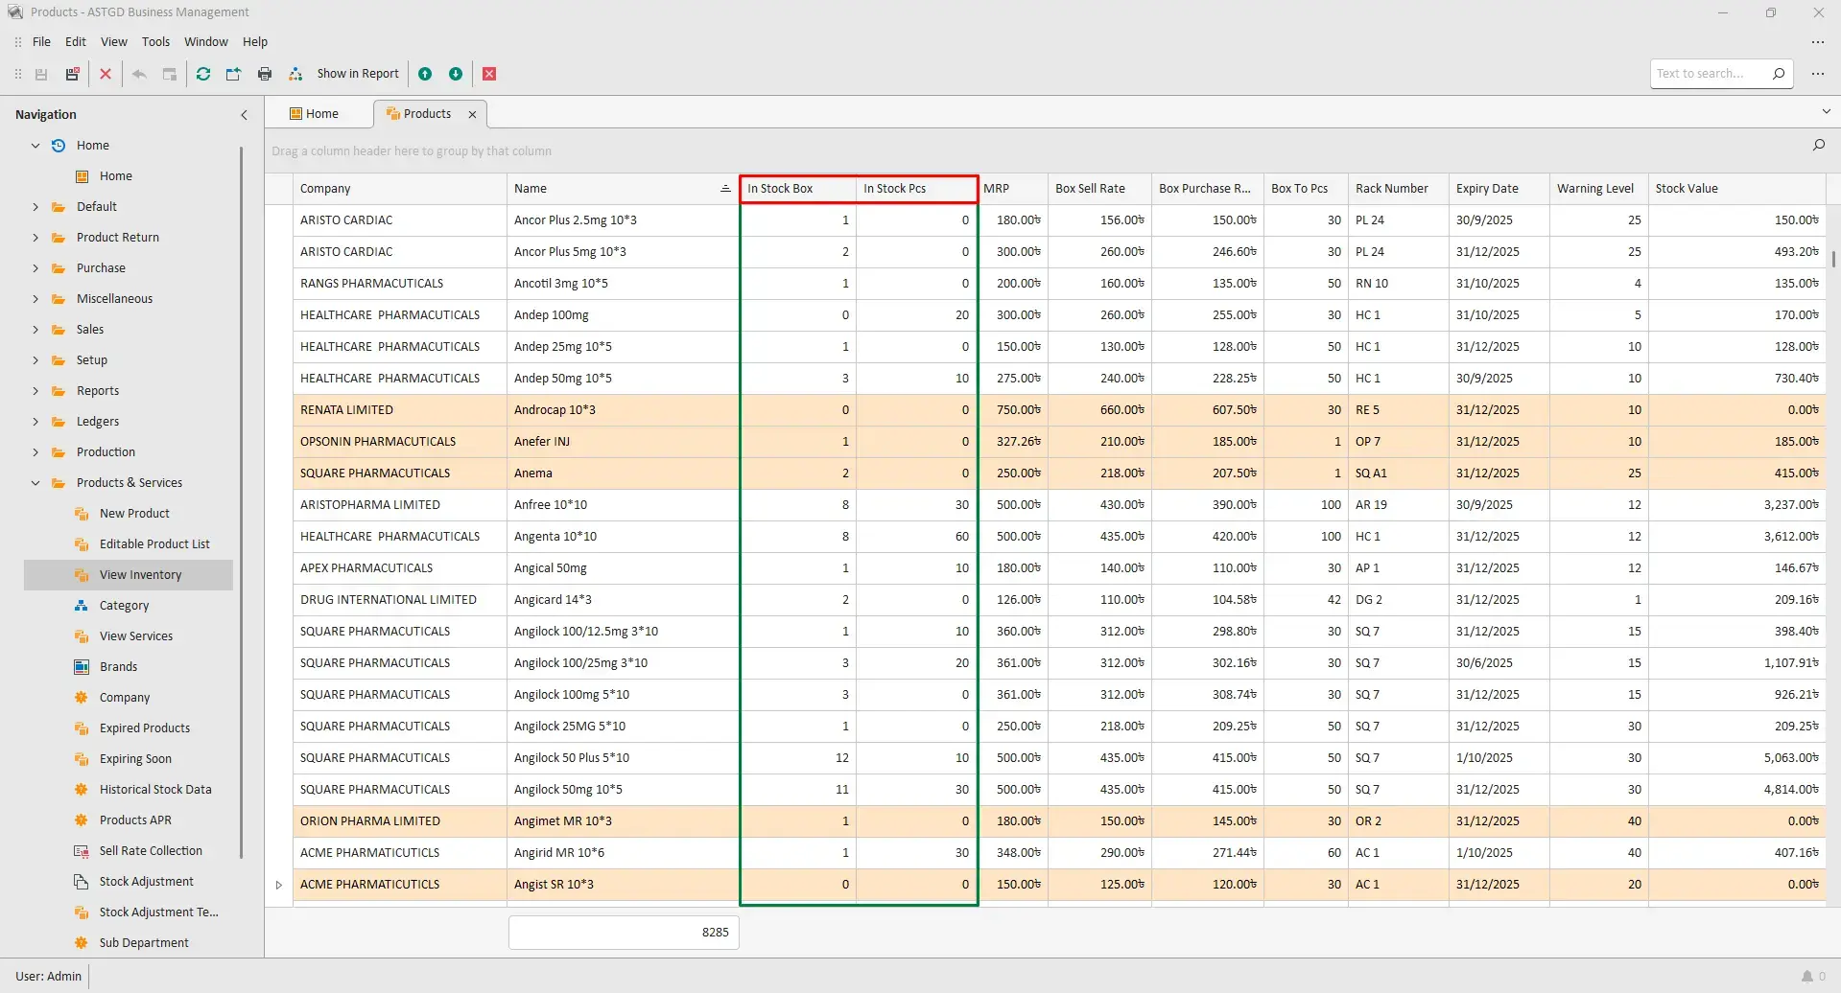Click the ORION PHARMA LIMITED company cell
Screen dimensions: 1841x993
pyautogui.click(x=400, y=821)
